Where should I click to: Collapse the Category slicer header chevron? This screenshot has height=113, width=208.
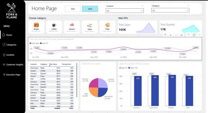coord(188,6)
